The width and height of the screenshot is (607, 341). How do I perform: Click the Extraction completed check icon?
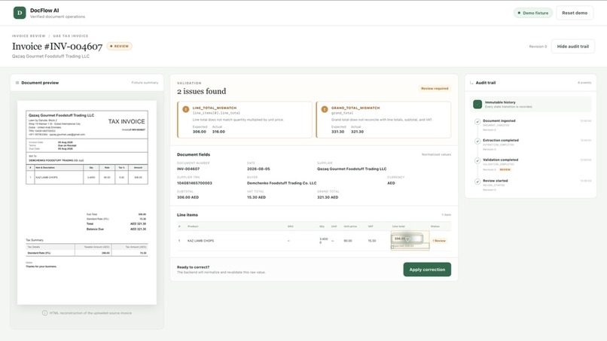477,141
